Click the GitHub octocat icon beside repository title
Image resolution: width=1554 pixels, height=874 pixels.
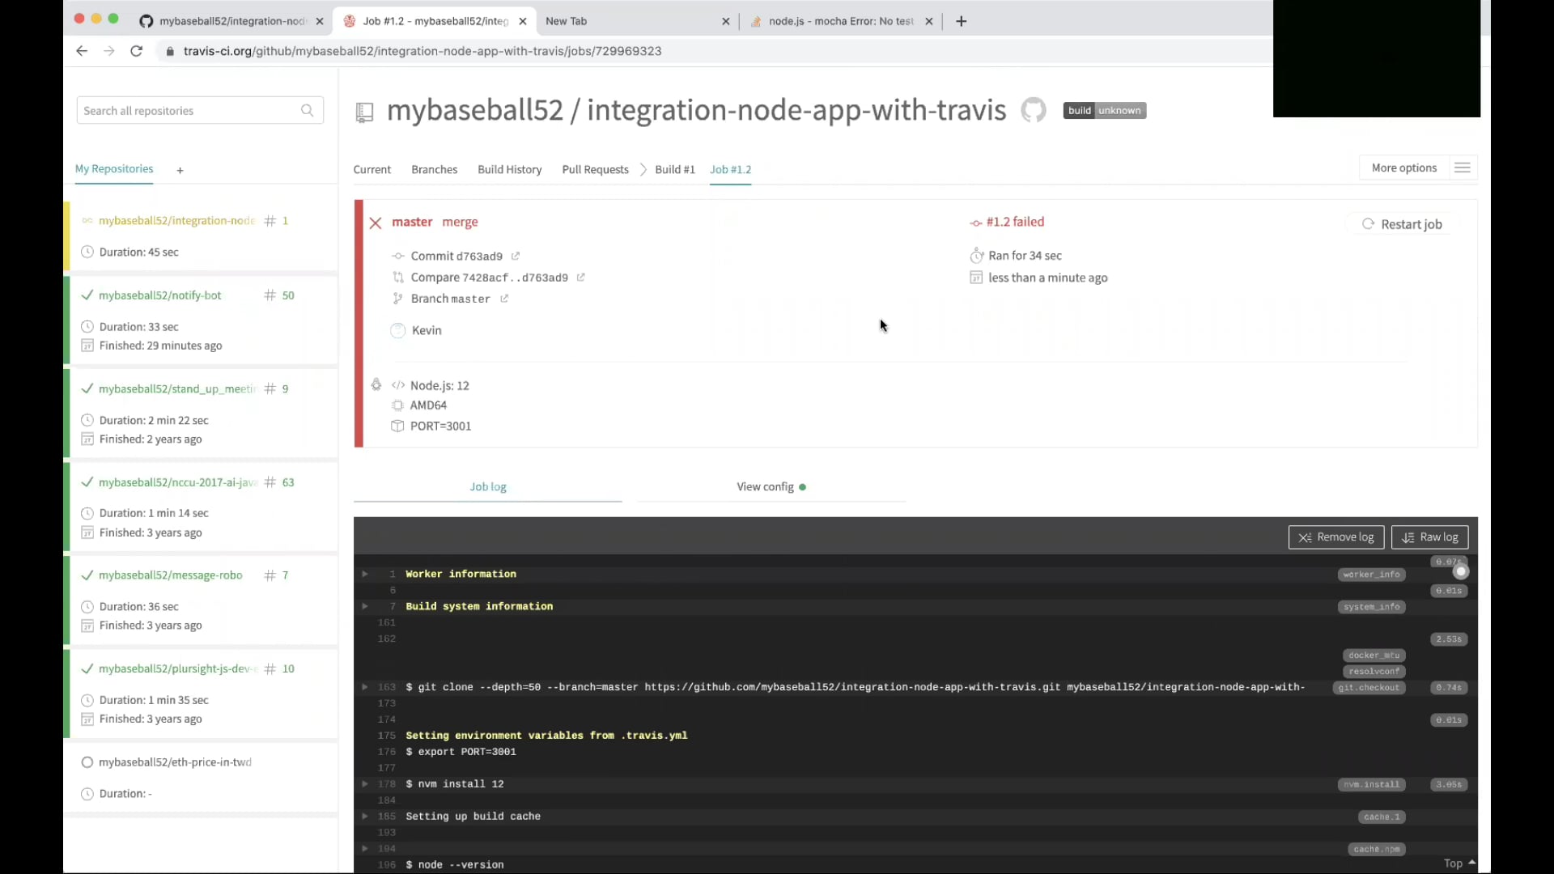1034,110
